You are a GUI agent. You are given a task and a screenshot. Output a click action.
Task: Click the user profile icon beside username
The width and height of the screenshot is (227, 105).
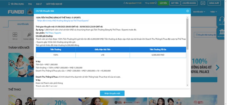coord(124,3)
